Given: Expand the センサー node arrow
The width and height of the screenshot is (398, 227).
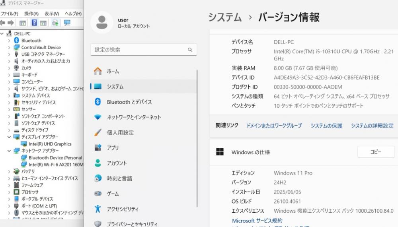Looking at the screenshot, I should 9,109.
